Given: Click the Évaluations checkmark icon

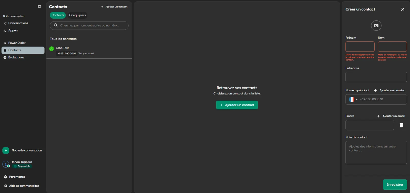Looking at the screenshot, I should pos(5,58).
